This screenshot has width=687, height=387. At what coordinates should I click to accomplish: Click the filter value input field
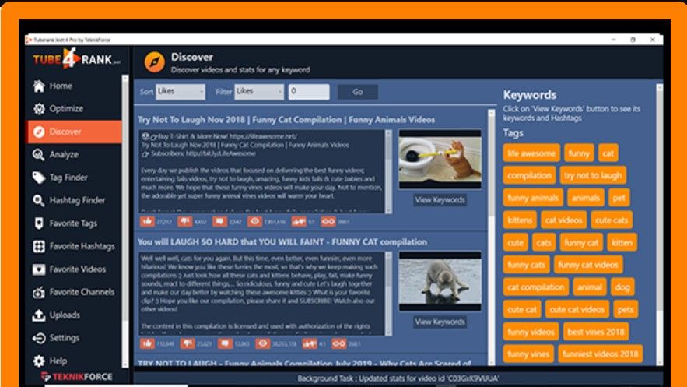[x=309, y=92]
